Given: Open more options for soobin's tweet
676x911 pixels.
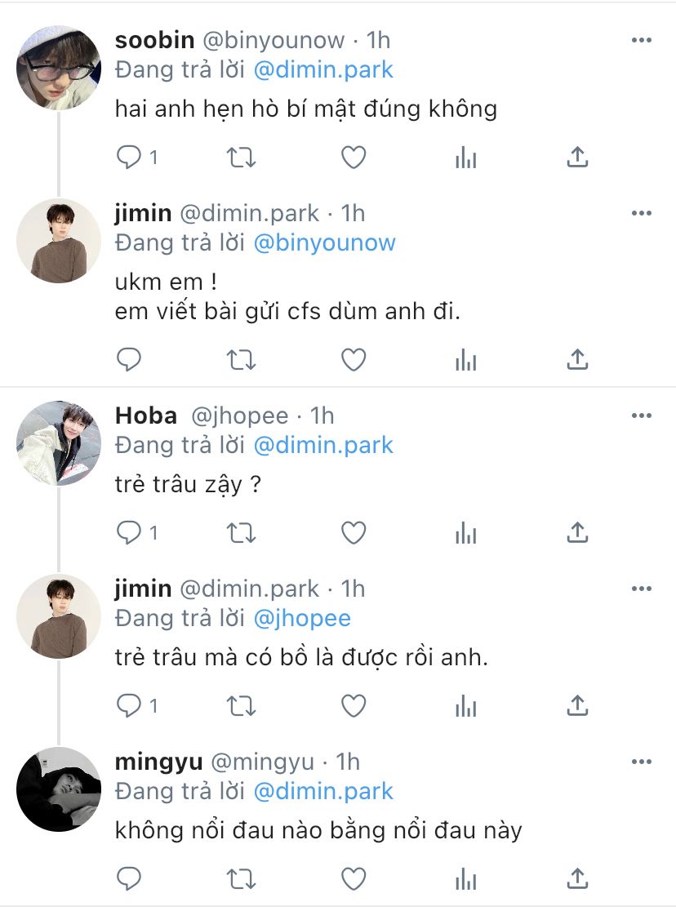Looking at the screenshot, I should coord(641,40).
